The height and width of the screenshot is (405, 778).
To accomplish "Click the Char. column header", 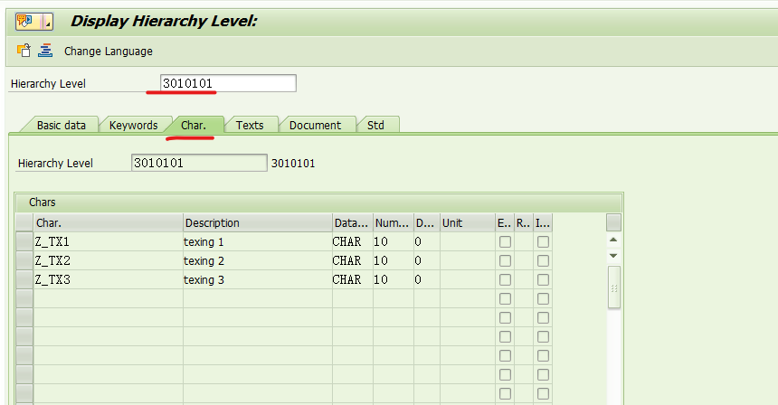I will [x=109, y=222].
